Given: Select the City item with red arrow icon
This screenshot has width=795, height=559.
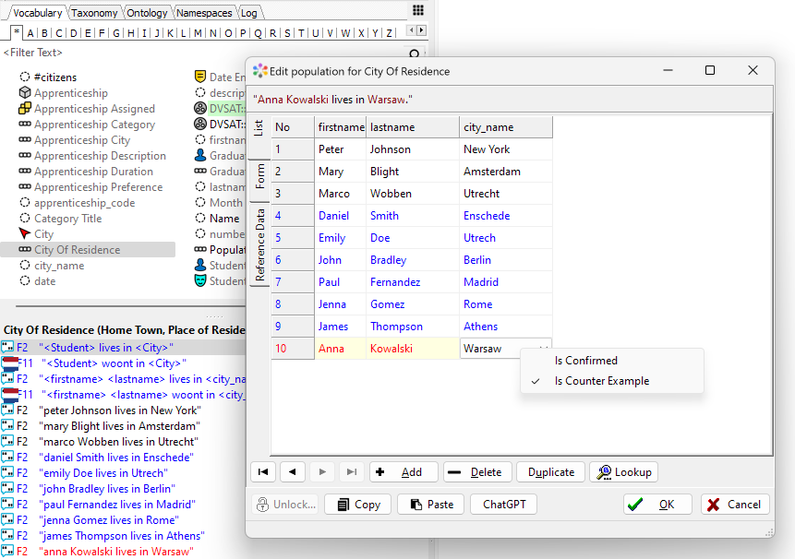Looking at the screenshot, I should pos(43,234).
